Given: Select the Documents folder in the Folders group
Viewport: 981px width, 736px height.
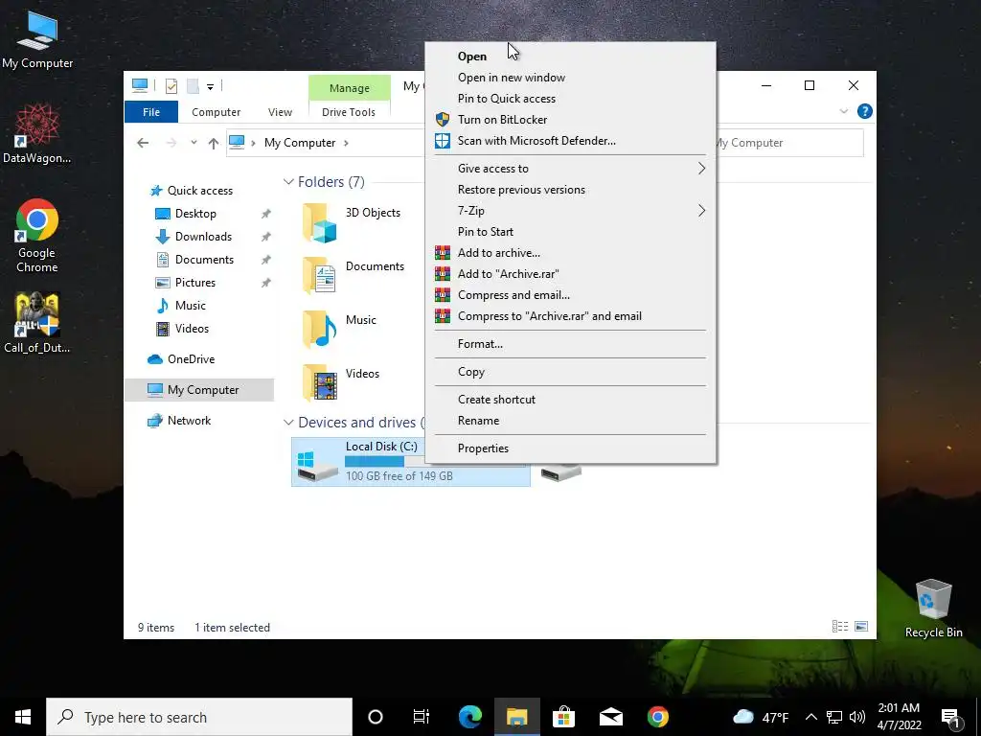Looking at the screenshot, I should pos(354,275).
